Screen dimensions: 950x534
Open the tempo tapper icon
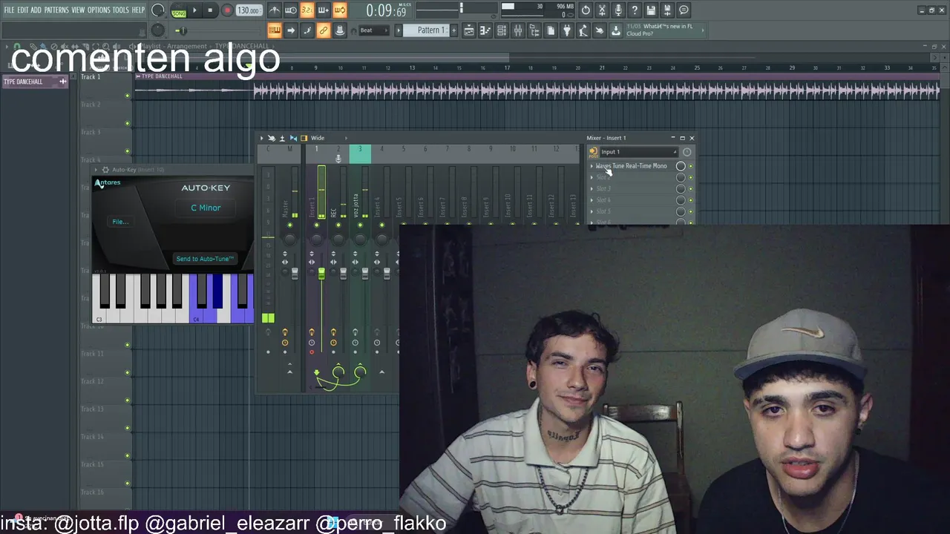click(583, 30)
